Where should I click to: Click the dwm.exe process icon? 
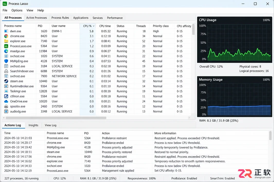coord(6,31)
